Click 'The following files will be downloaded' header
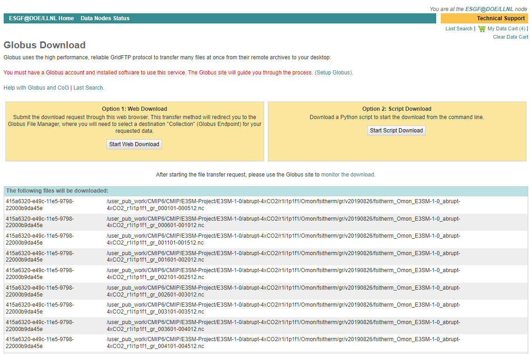 click(x=57, y=191)
